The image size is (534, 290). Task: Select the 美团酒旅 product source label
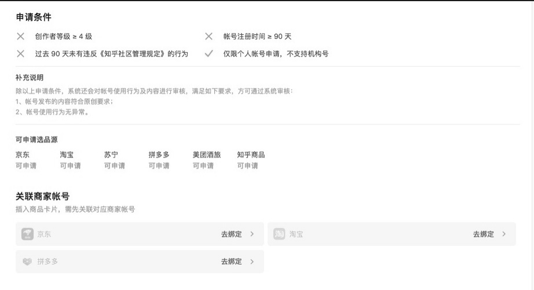[207, 155]
